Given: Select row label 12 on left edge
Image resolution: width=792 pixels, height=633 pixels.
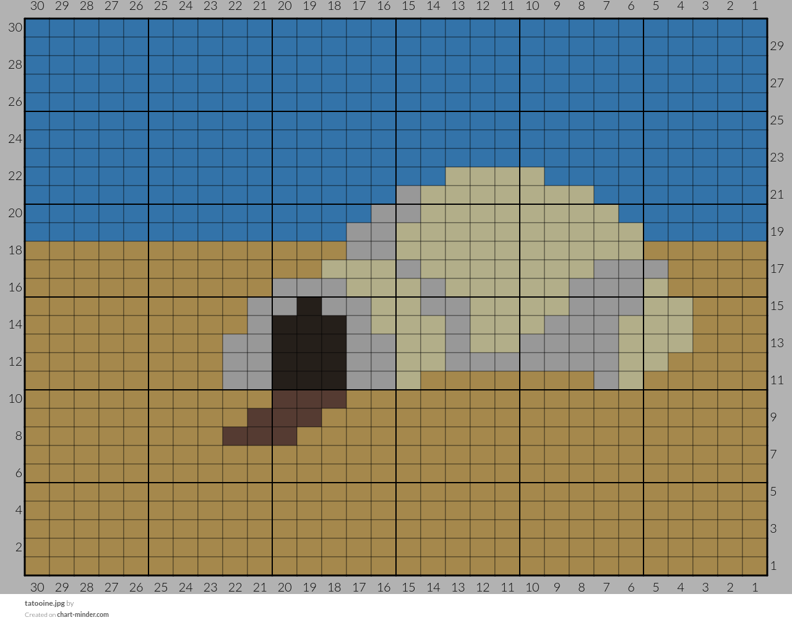Looking at the screenshot, I should (x=15, y=361).
